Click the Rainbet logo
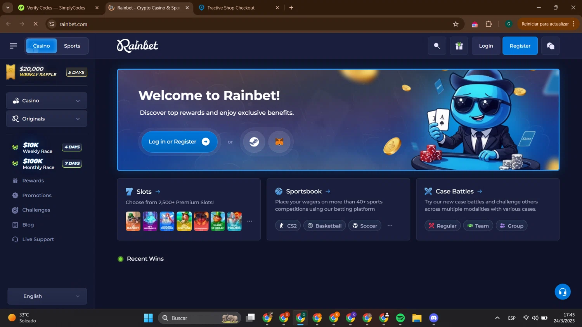 pos(137,46)
